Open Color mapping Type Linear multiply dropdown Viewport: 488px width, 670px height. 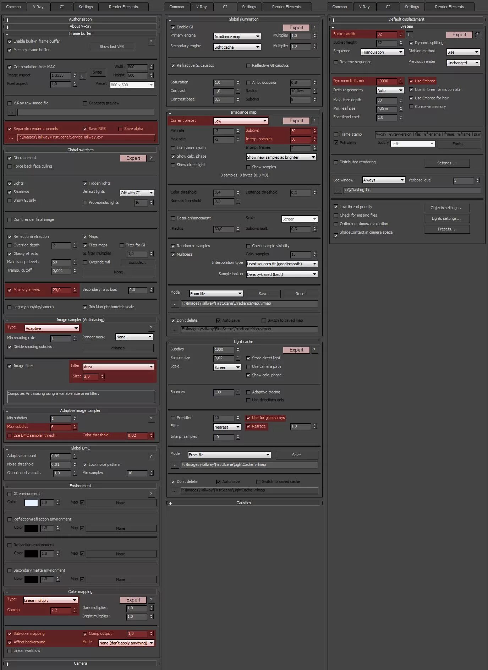pos(50,600)
